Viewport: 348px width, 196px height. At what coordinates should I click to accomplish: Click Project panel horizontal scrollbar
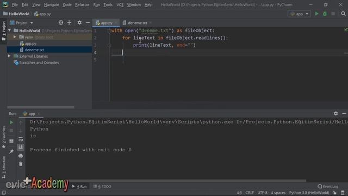[x=41, y=107]
